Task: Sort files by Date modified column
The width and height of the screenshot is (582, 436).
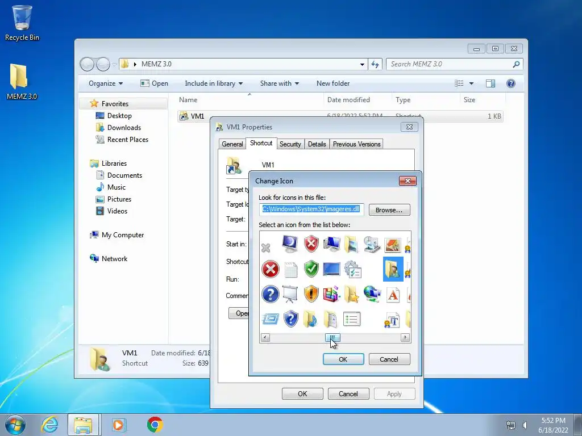Action: click(348, 100)
